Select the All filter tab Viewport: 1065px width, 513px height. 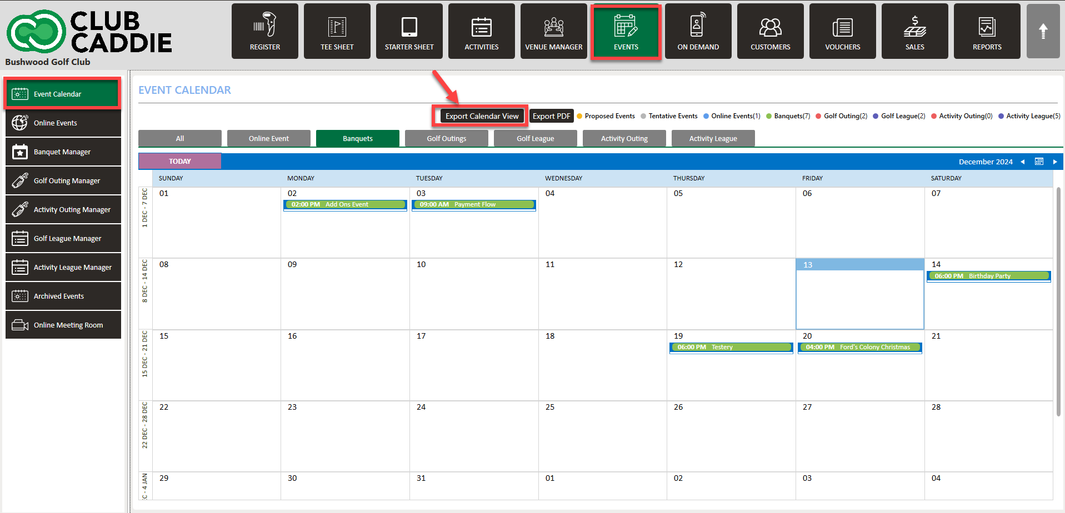point(180,138)
